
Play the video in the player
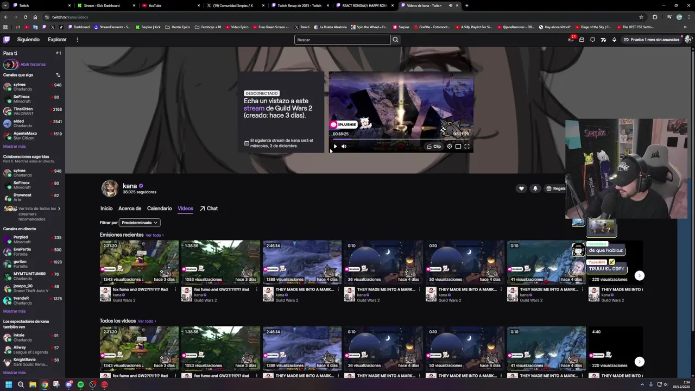coord(335,146)
